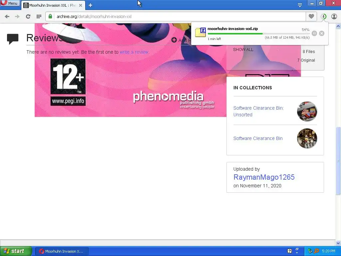Select the Moorhuhn Invasion taskbar button
The width and height of the screenshot is (341, 256).
[x=62, y=251]
